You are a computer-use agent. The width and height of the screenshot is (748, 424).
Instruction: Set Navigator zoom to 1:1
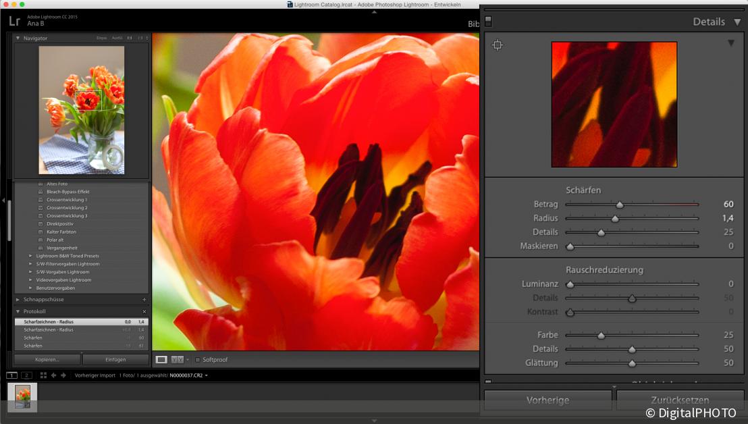pyautogui.click(x=129, y=38)
